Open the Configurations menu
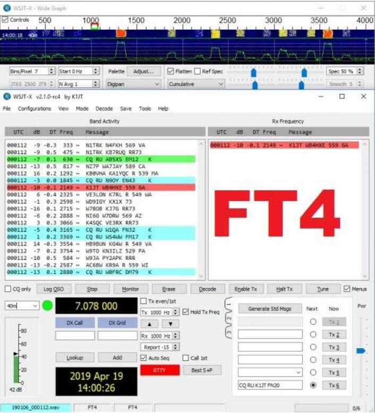Viewport: 375px width, 413px height. click(x=35, y=108)
